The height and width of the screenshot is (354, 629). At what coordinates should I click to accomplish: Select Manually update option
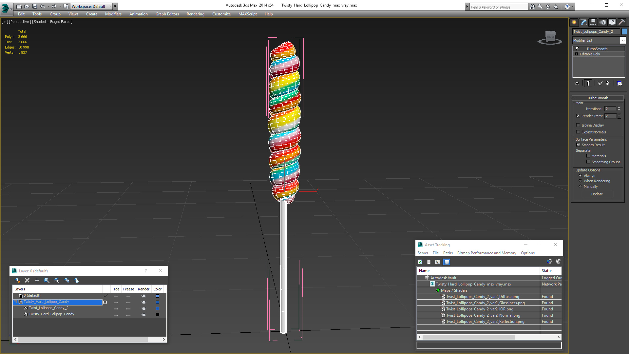[x=580, y=186]
